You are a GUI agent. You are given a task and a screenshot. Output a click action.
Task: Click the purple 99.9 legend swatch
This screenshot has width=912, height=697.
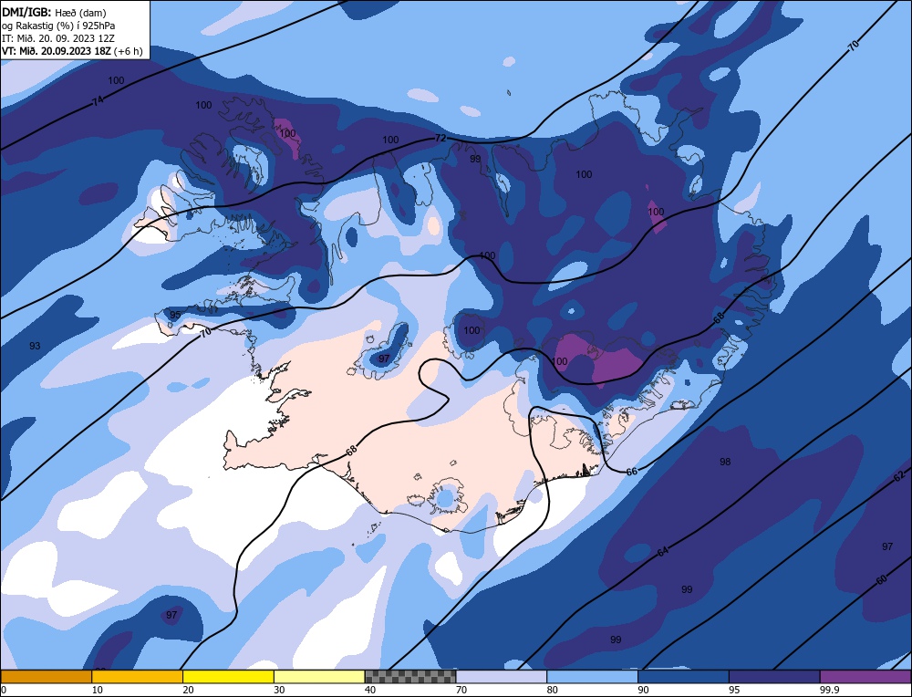[865, 676]
